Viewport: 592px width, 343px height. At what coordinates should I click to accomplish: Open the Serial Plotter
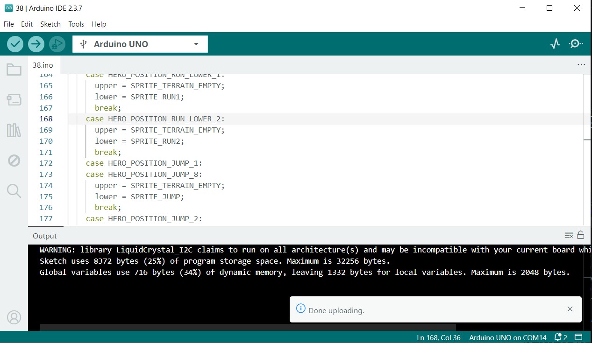[x=555, y=44]
